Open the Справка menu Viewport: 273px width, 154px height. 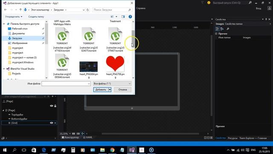(140, 8)
